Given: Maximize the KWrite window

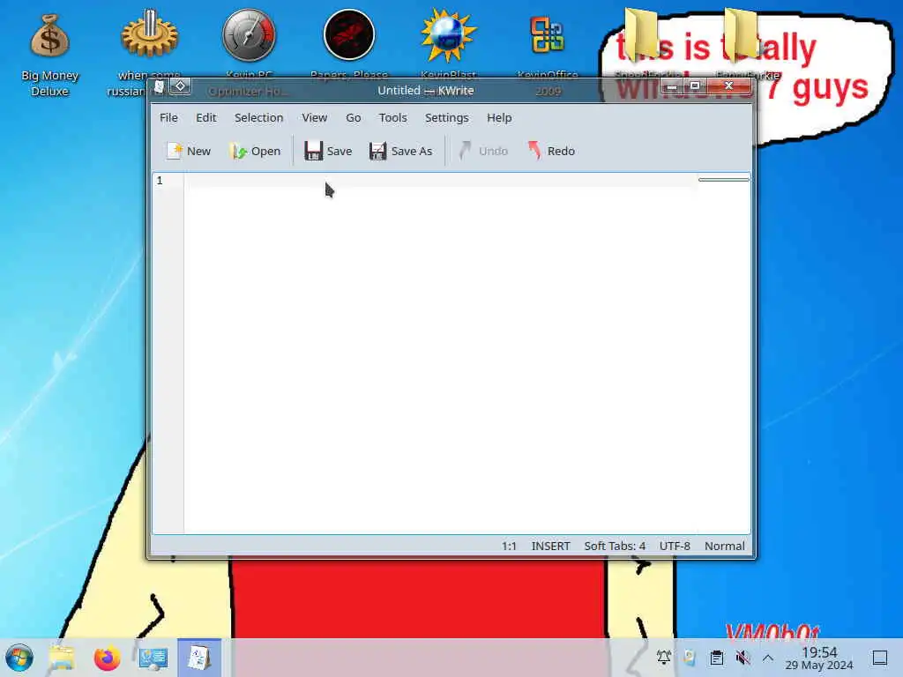Looking at the screenshot, I should (x=695, y=86).
